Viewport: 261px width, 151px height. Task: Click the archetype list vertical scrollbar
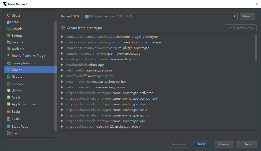coord(256,48)
